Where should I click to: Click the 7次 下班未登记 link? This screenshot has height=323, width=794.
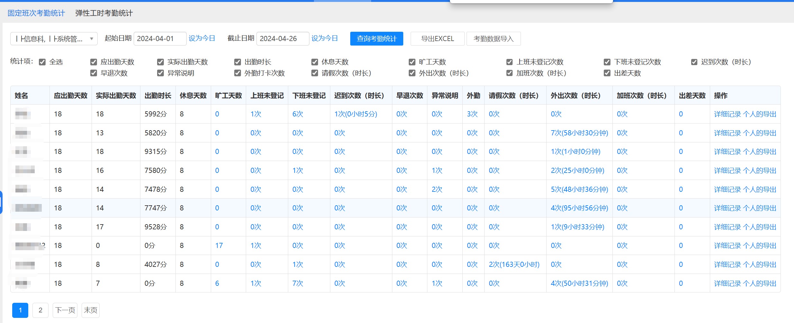(x=298, y=284)
